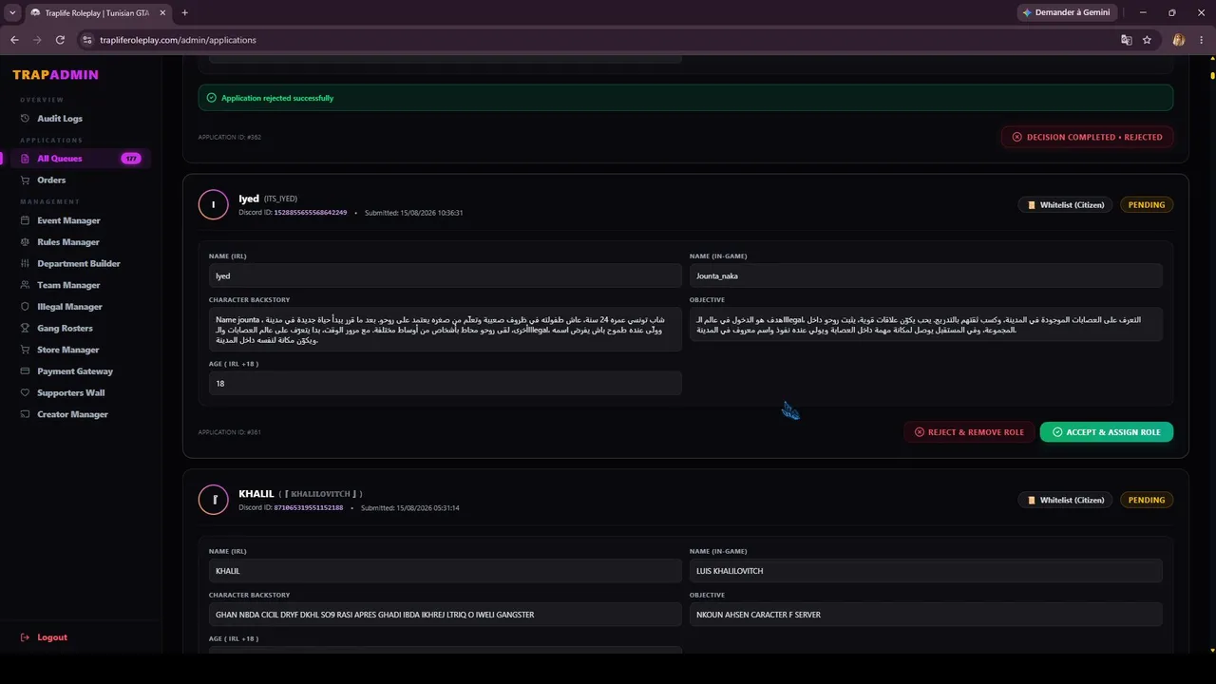Open the Audit Logs sidebar icon

26,119
